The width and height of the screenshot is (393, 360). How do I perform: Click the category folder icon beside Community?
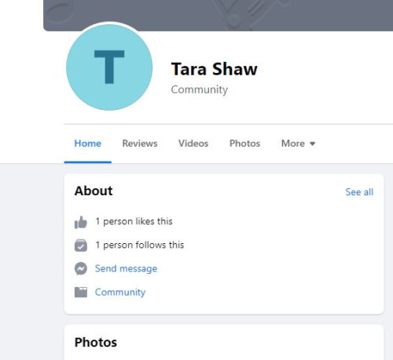pos(81,292)
